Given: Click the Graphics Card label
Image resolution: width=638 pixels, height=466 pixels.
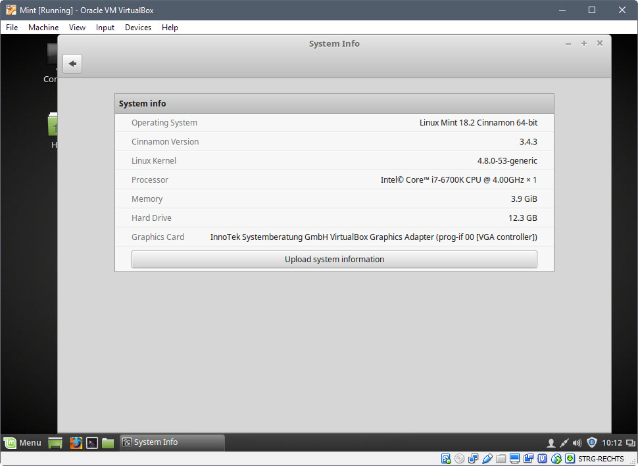Looking at the screenshot, I should 158,237.
